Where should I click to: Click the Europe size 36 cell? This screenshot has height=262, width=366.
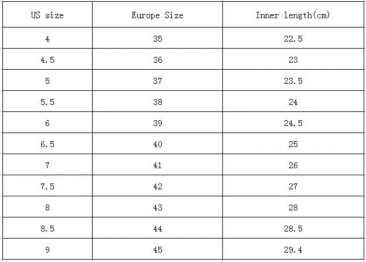point(157,60)
